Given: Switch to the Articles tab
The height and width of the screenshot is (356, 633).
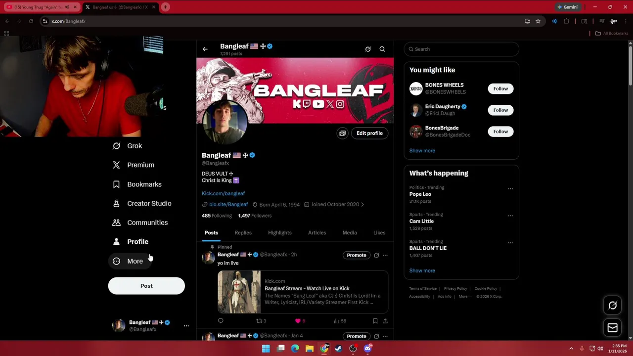Looking at the screenshot, I should 317,233.
